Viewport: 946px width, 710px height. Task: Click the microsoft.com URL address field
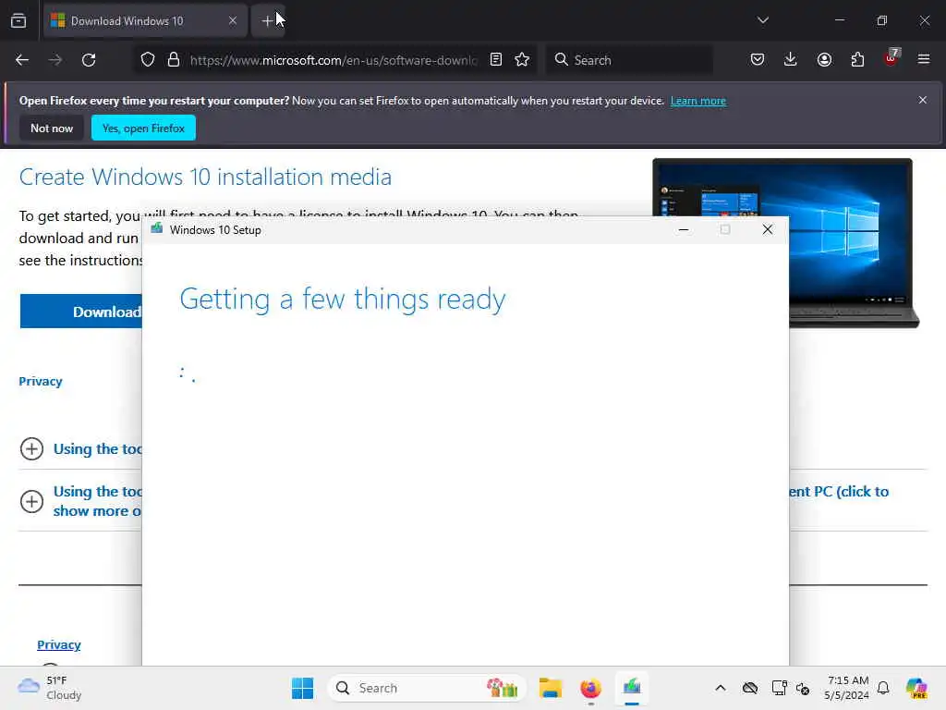pos(333,60)
